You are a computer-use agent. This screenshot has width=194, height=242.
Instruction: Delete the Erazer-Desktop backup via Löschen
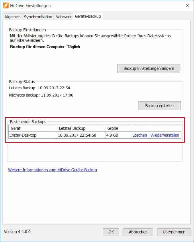(x=140, y=135)
